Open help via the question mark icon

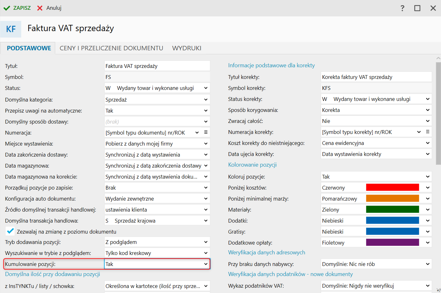pos(402,8)
